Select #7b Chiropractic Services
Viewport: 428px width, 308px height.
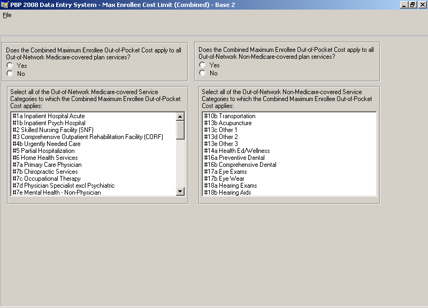click(x=94, y=172)
